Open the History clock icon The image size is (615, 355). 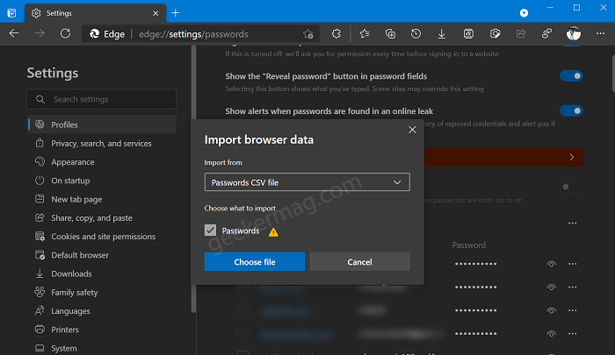coord(416,34)
